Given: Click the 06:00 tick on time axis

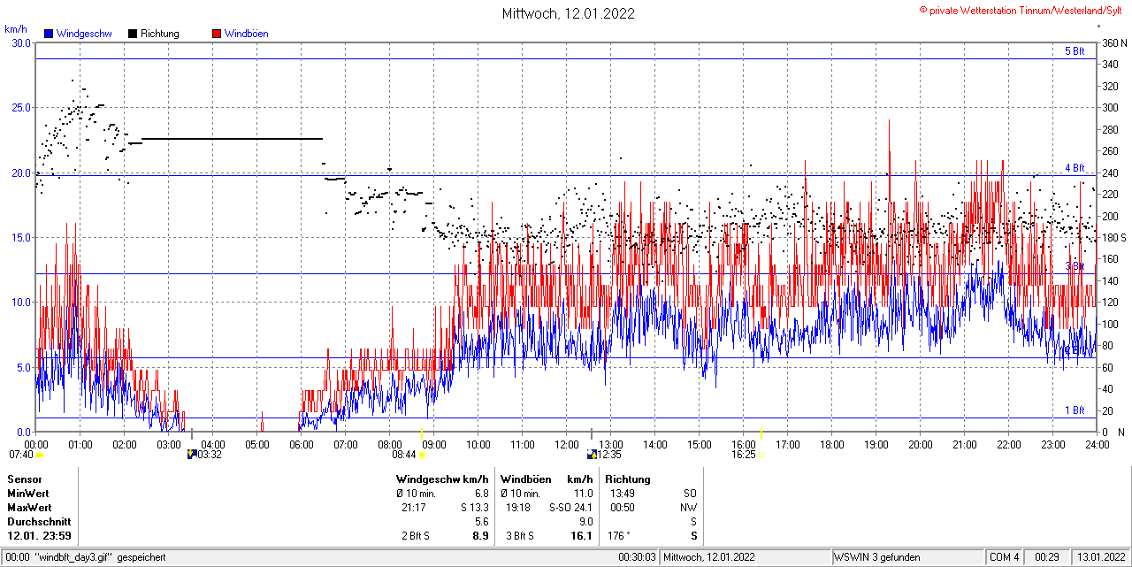Looking at the screenshot, I should coord(302,444).
